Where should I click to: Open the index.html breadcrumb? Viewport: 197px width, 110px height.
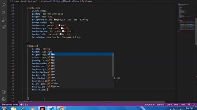pyautogui.click(x=45, y=1)
